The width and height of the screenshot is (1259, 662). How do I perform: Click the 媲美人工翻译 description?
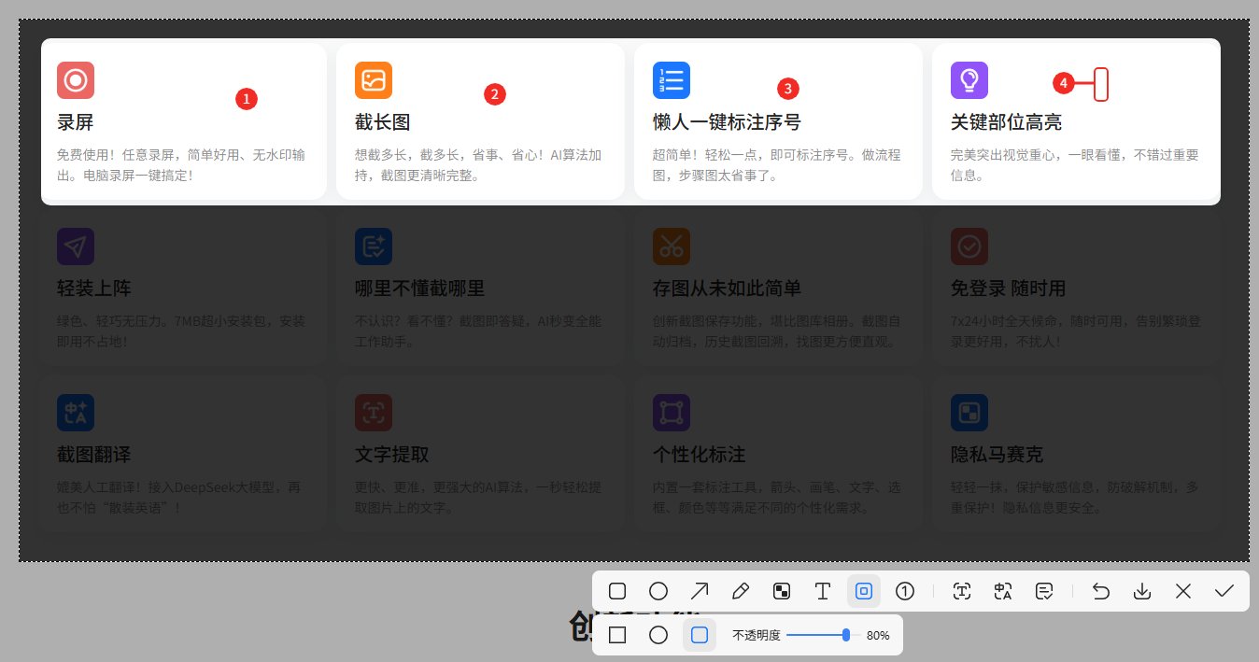click(179, 497)
